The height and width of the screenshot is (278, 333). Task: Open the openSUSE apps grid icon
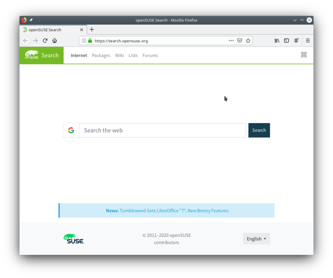tap(304, 55)
